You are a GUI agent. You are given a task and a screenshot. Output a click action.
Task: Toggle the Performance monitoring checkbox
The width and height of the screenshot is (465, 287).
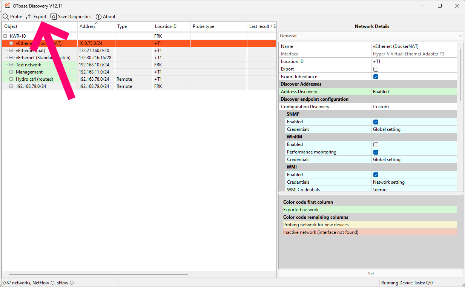376,152
